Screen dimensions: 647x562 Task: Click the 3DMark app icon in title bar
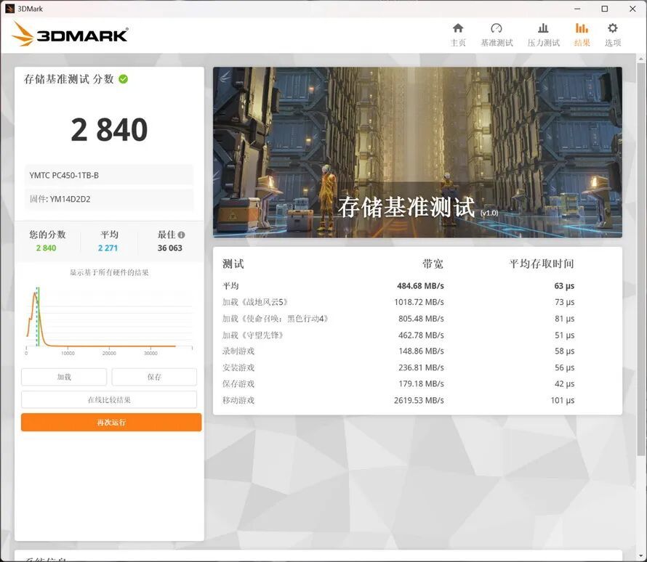coord(9,8)
